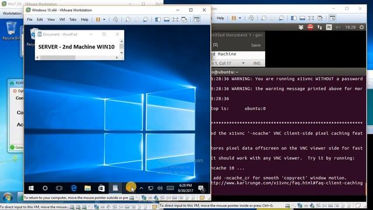Toggle INS insert mode in gedit status bar

click(x=256, y=63)
